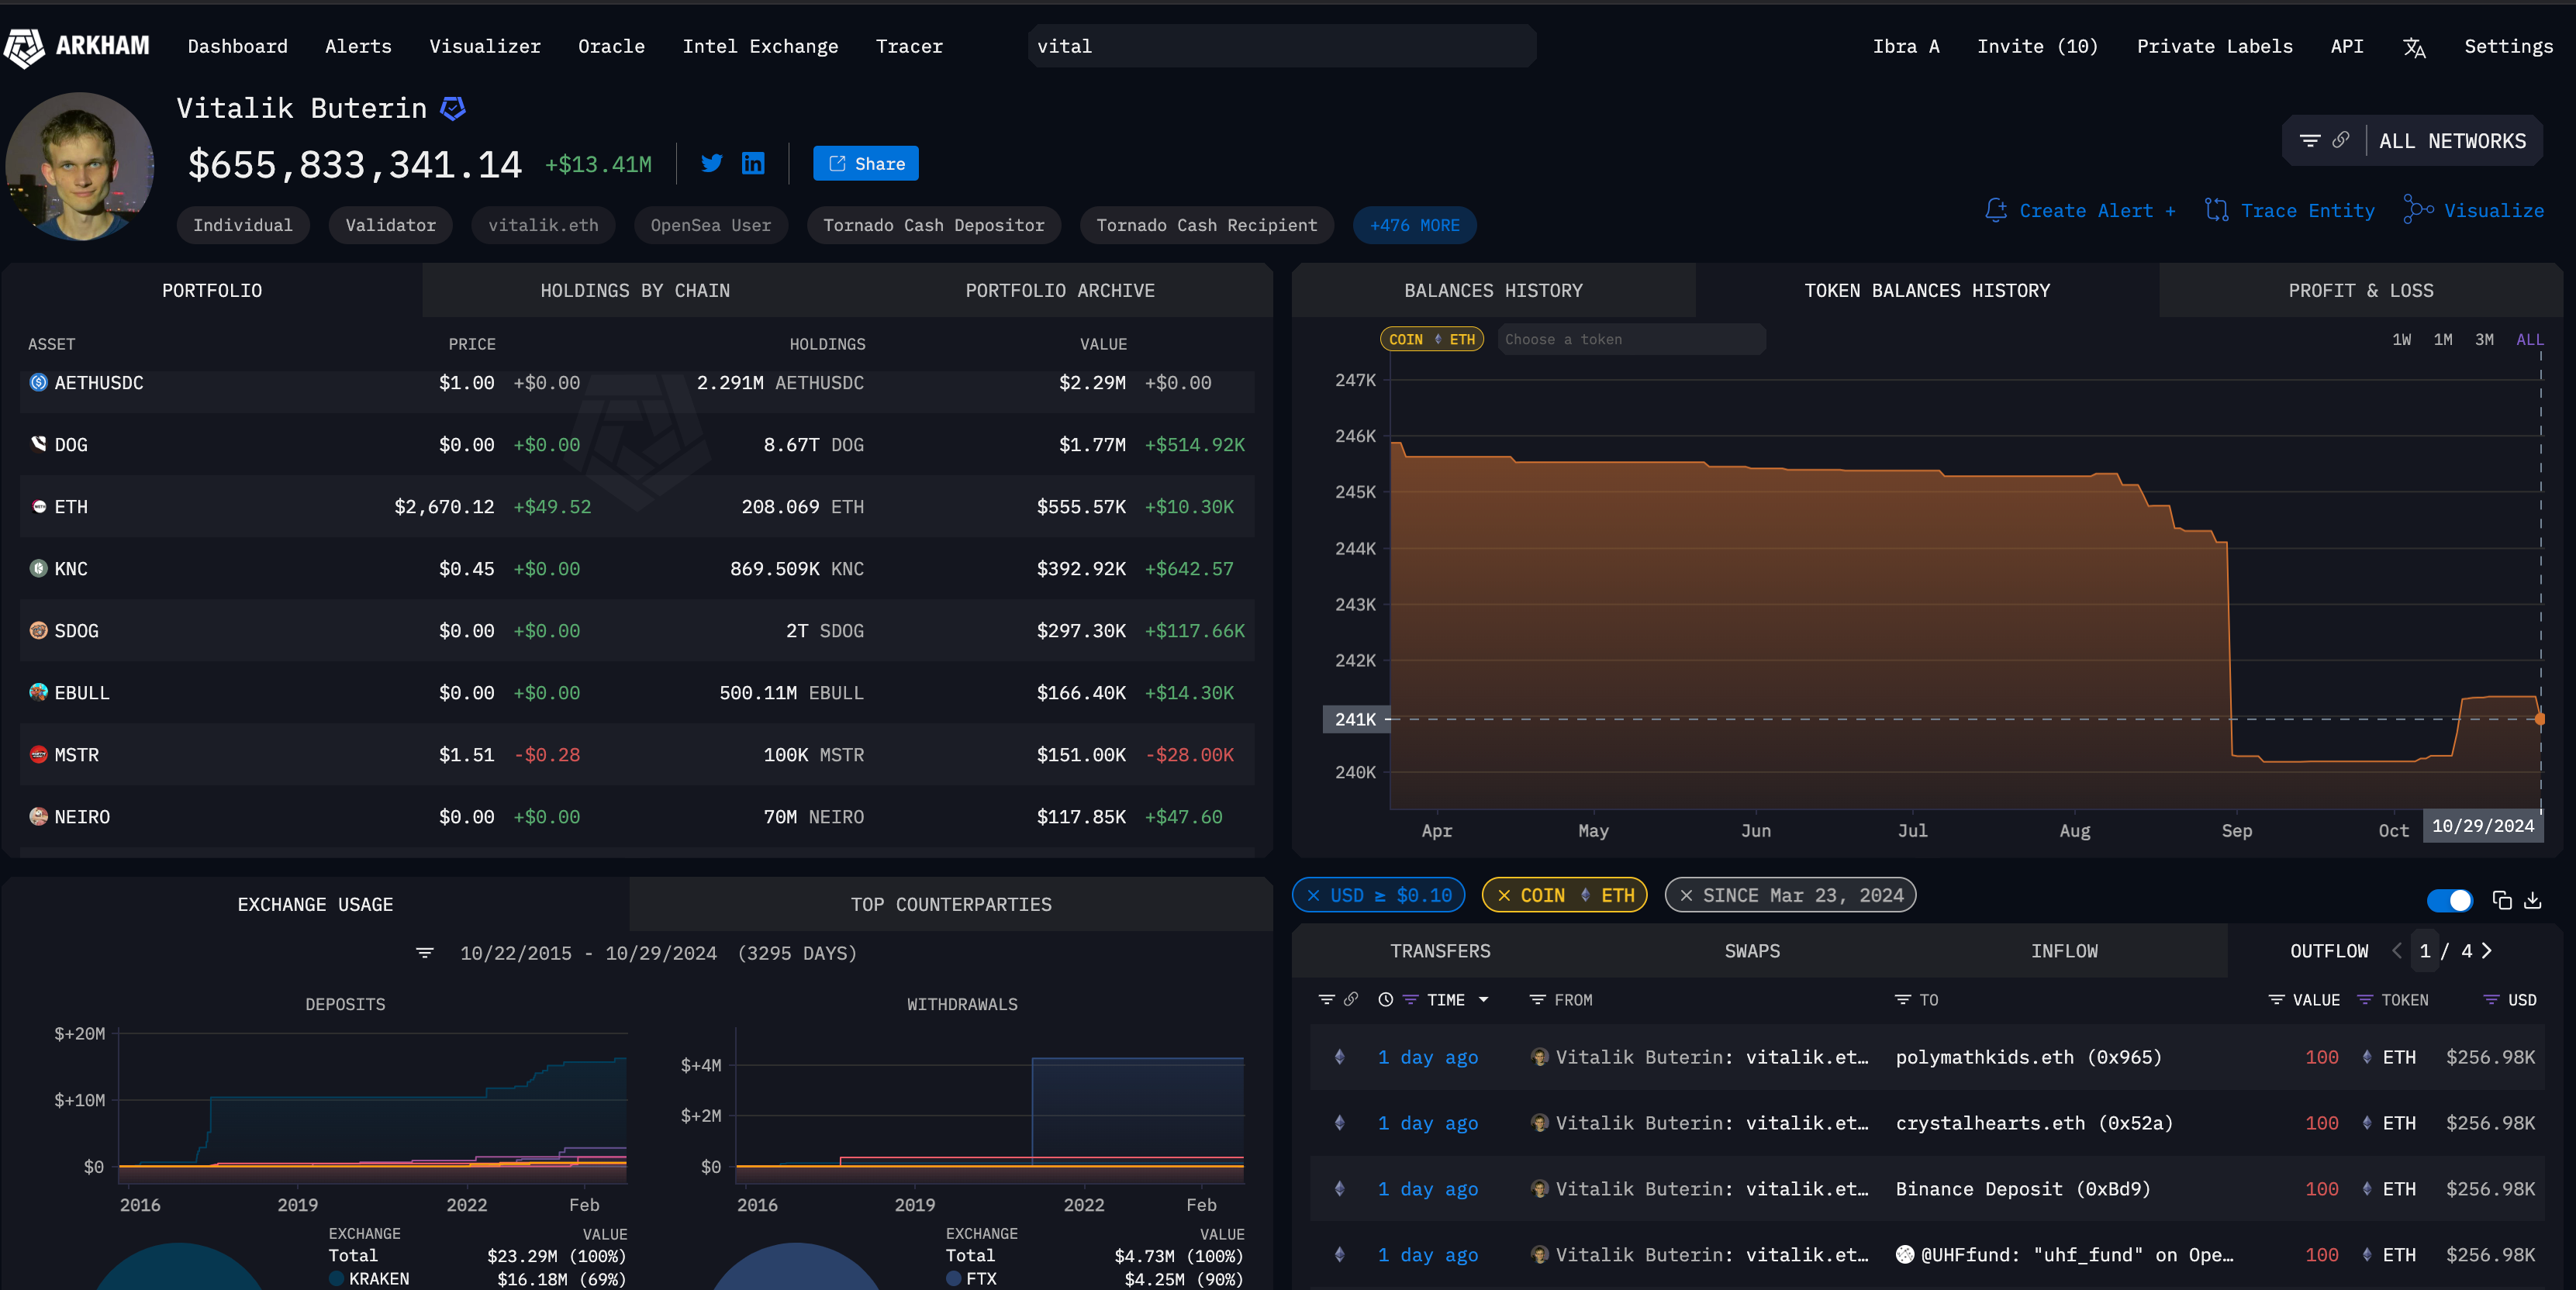
Task: Click the exchange usage date filter icon
Action: click(425, 953)
